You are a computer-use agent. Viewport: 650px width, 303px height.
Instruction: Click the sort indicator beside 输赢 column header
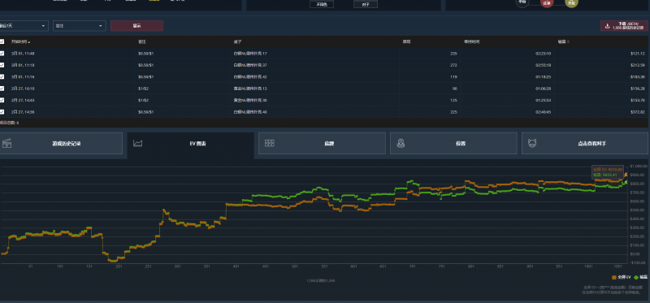[x=568, y=42]
